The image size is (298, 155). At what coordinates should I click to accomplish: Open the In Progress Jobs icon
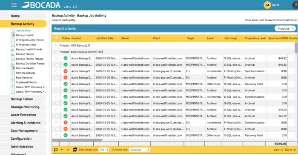13,45
